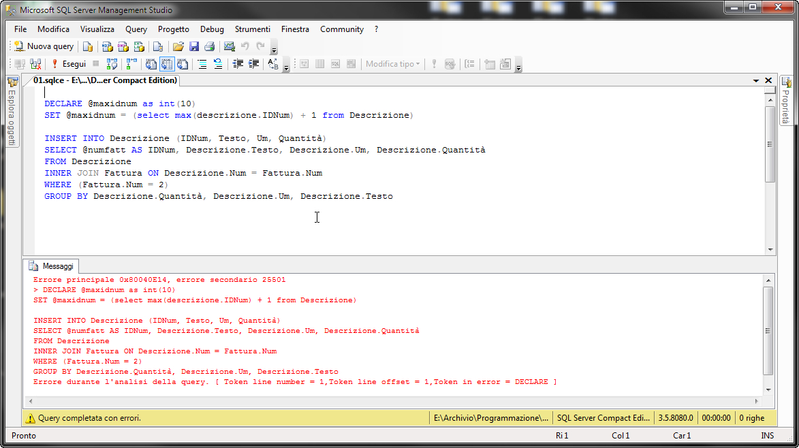799x448 pixels.
Task: Click the Cancel executing query square icon
Action: (96, 63)
